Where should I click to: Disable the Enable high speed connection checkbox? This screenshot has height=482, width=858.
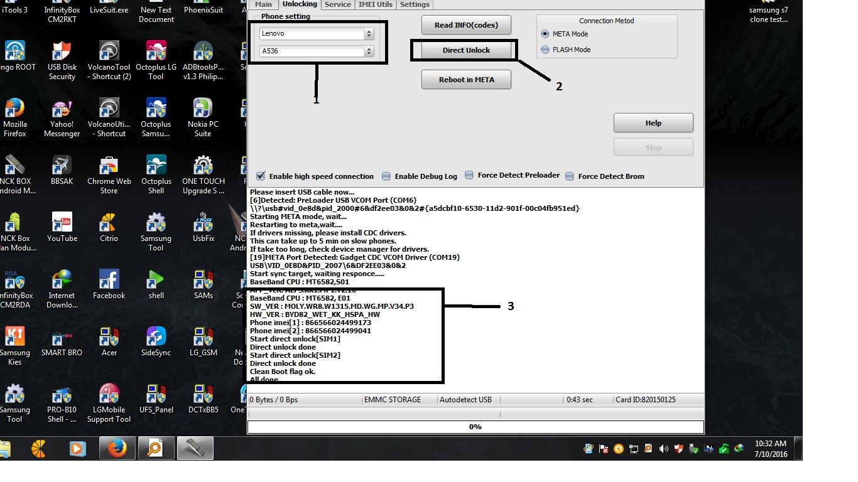click(x=260, y=176)
